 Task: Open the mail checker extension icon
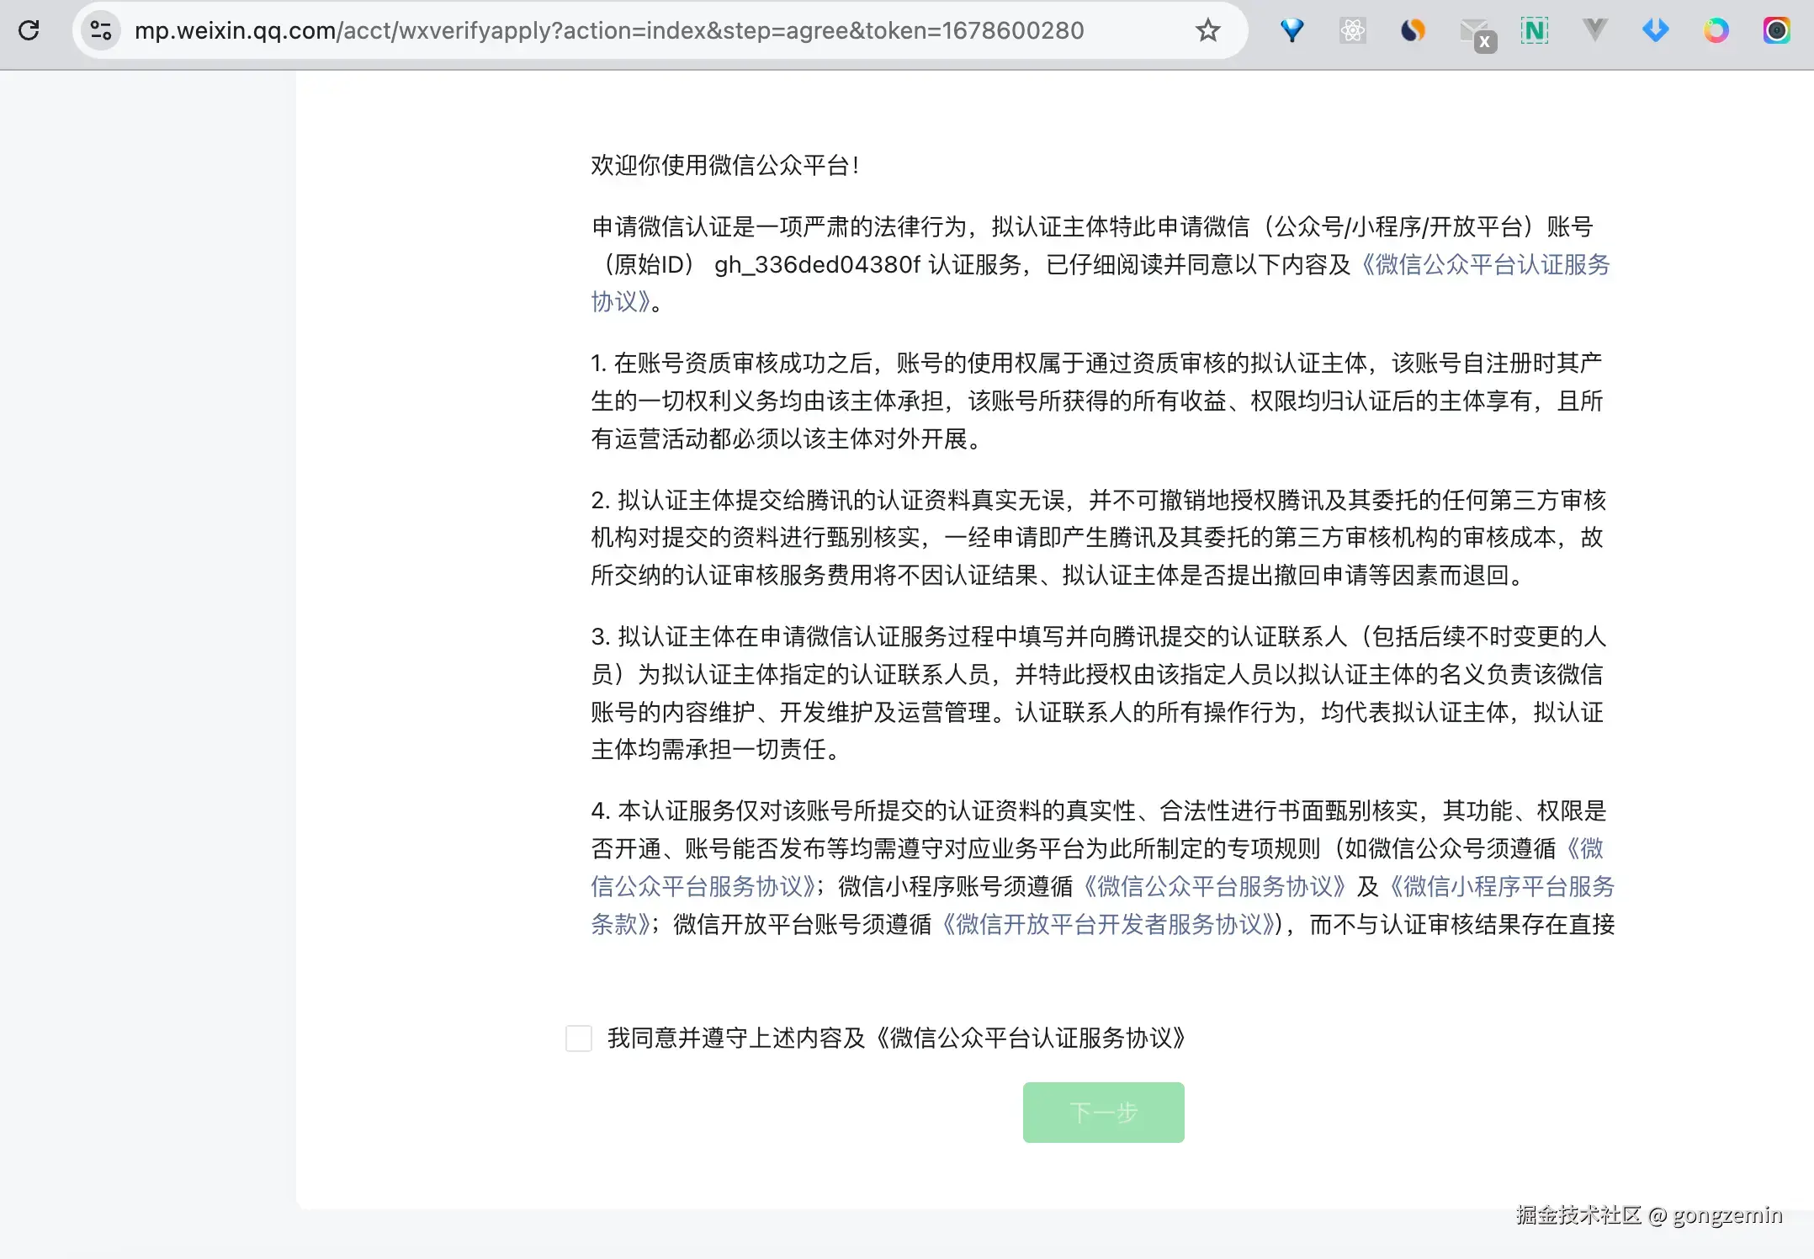tap(1477, 34)
